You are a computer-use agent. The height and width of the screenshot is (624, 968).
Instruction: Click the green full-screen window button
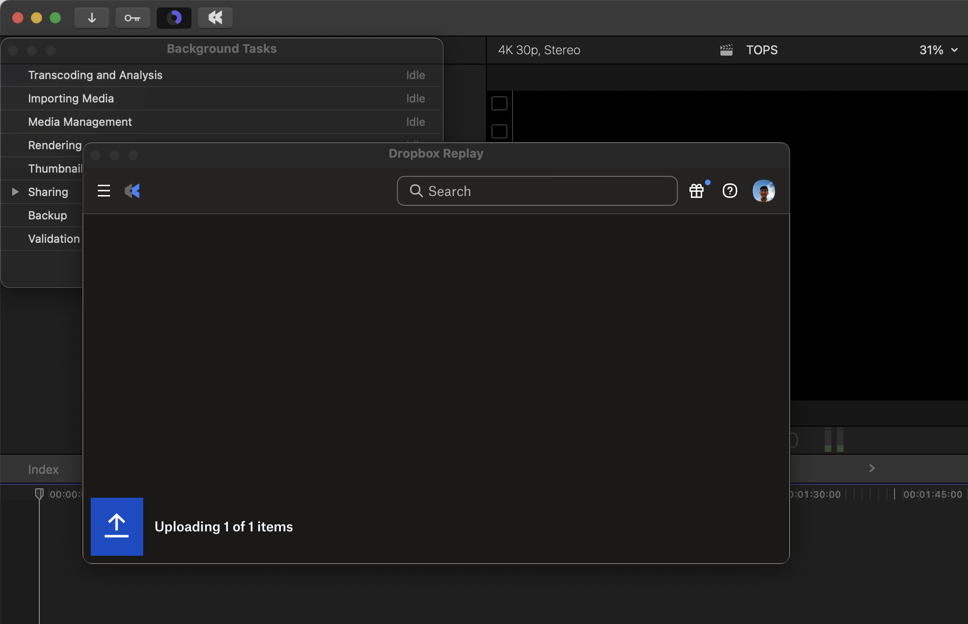55,18
